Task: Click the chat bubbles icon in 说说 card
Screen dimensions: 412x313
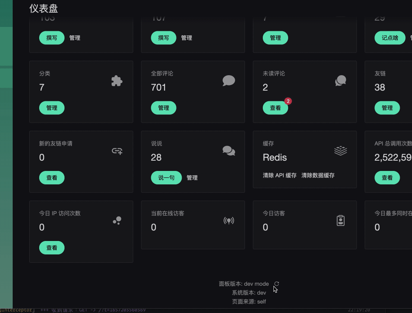Action: click(229, 151)
